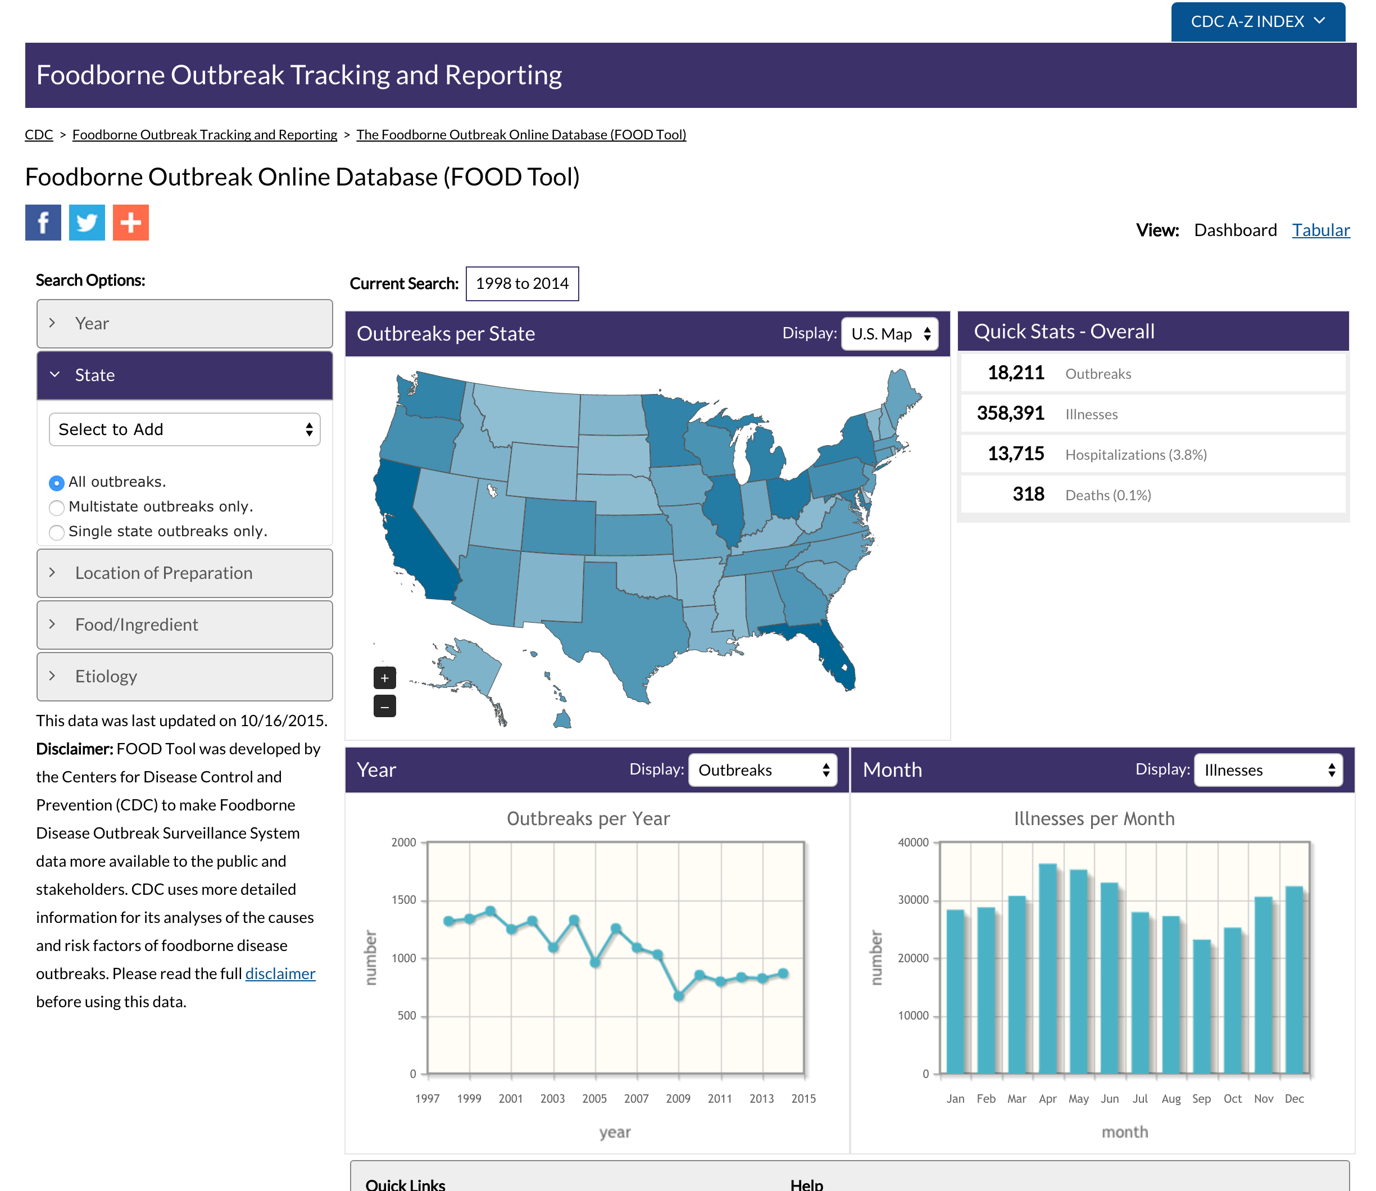
Task: Select Single state outbreaks only option
Action: (57, 532)
